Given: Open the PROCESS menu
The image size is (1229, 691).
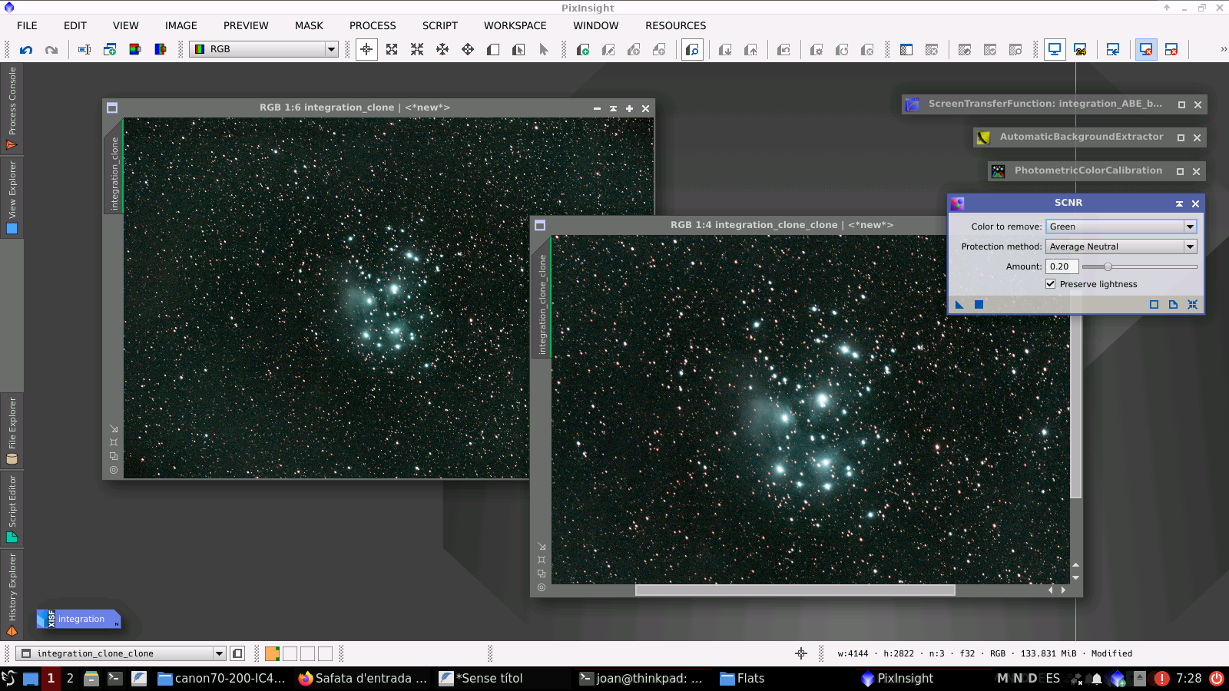Looking at the screenshot, I should [x=373, y=25].
